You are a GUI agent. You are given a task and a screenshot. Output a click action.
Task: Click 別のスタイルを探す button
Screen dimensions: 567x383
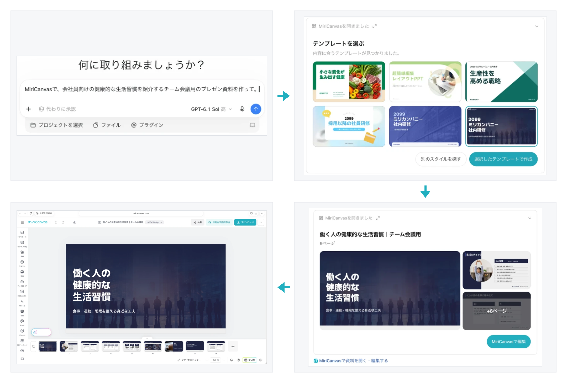441,159
